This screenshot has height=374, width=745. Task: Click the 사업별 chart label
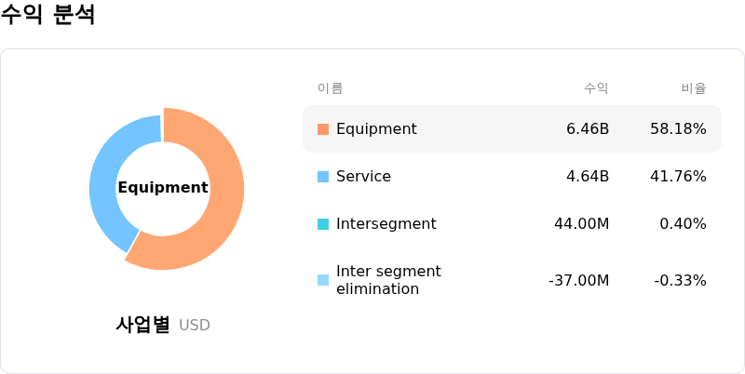pos(142,325)
